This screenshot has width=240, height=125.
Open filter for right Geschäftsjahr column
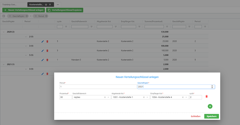pos(189,27)
